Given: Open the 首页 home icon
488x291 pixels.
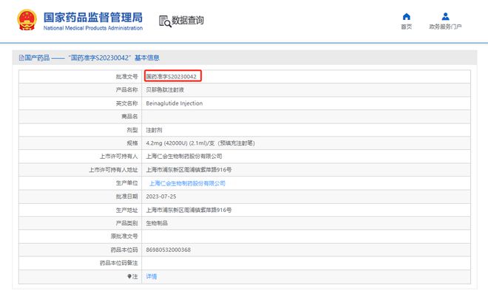Looking at the screenshot, I should coord(406,16).
